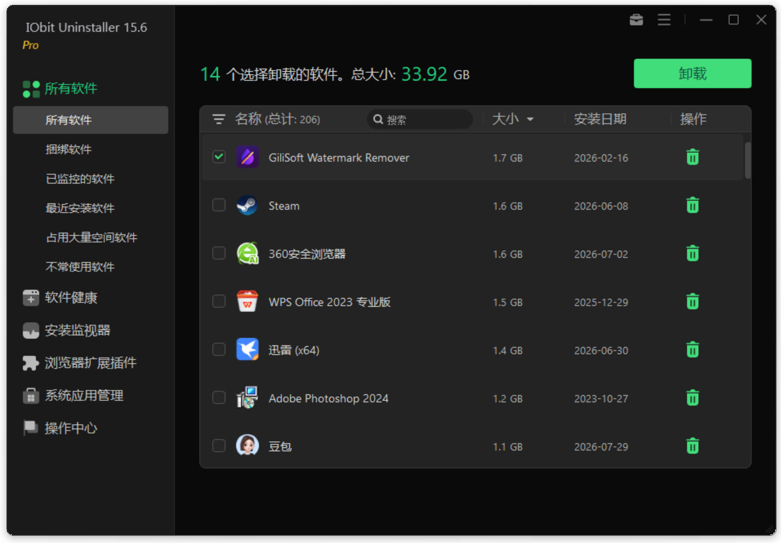Click the date 2025-12-29
This screenshot has width=781, height=543.
601,303
